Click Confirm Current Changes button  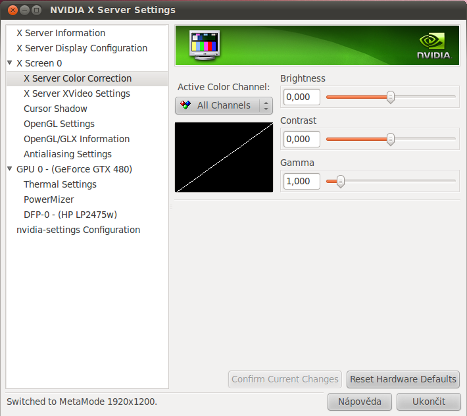[x=285, y=379]
